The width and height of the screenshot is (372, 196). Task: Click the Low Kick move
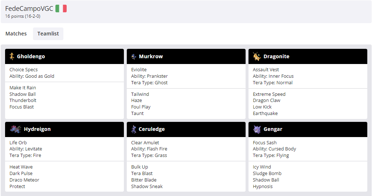point(262,107)
